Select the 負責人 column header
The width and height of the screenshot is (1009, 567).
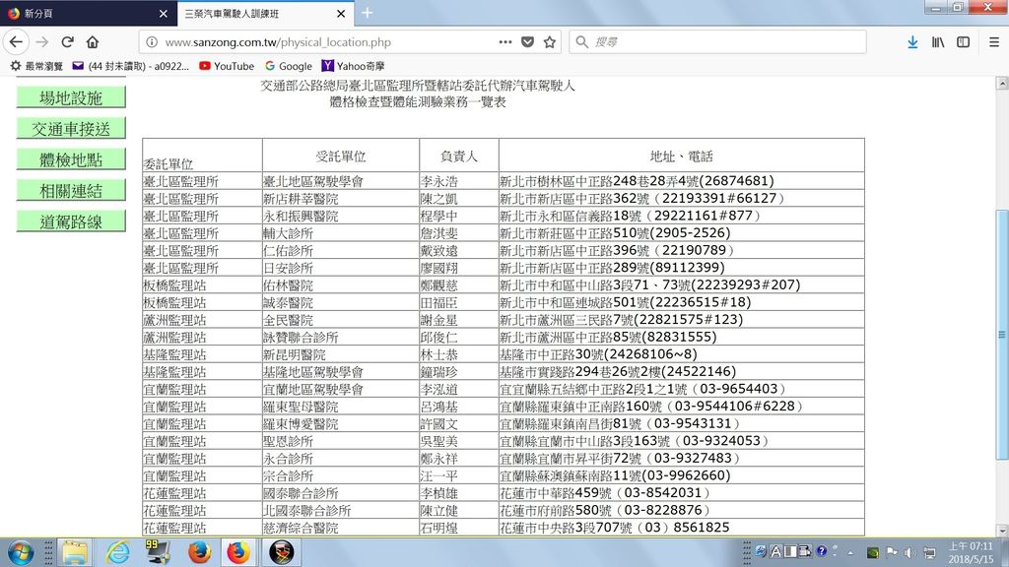coord(459,157)
